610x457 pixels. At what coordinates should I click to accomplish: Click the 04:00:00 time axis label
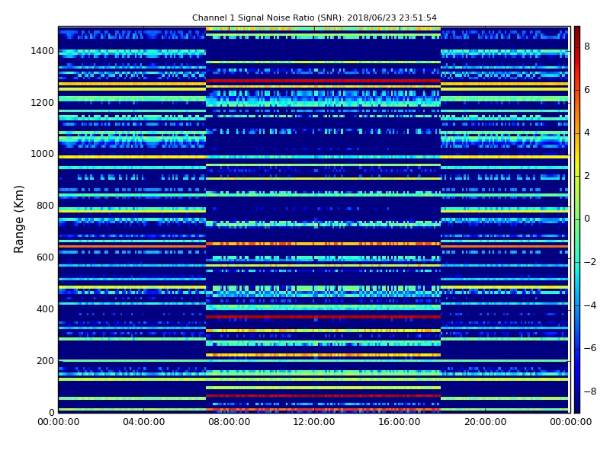(144, 422)
